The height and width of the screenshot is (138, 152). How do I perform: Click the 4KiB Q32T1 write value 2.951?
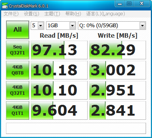[118, 90]
